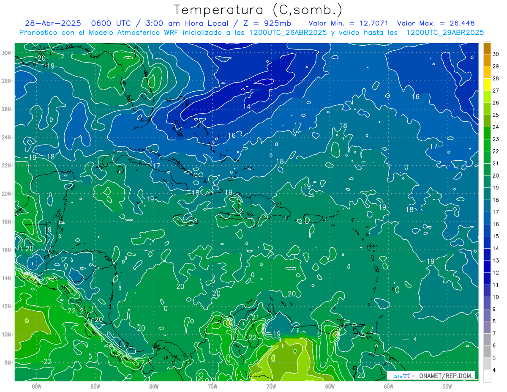Click the color scale number 20

point(496,175)
